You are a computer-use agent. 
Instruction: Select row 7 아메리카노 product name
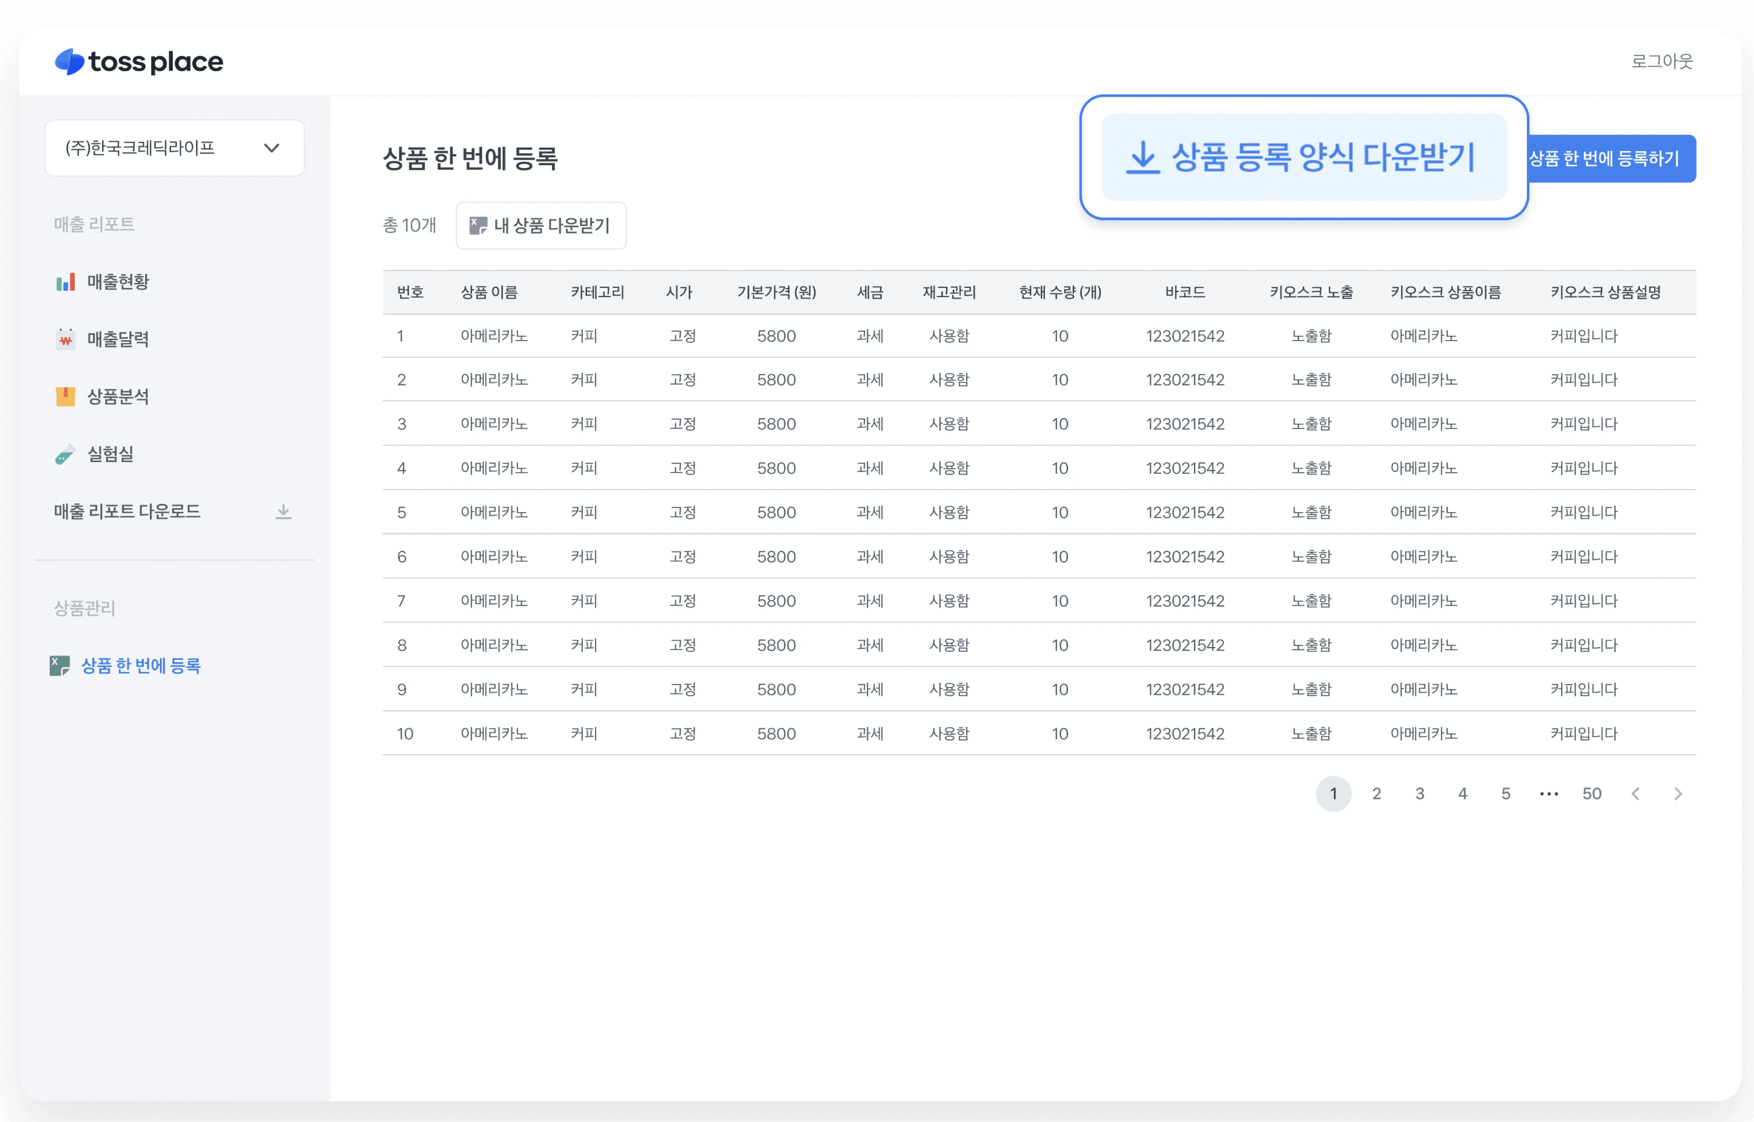(494, 601)
